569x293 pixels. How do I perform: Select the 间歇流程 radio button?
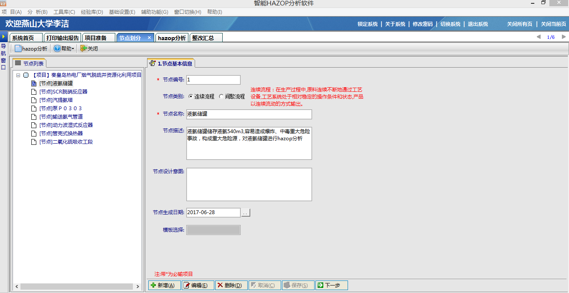coord(221,96)
